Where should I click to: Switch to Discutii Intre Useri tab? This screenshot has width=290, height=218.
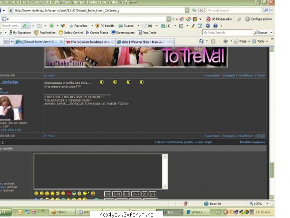point(36,42)
